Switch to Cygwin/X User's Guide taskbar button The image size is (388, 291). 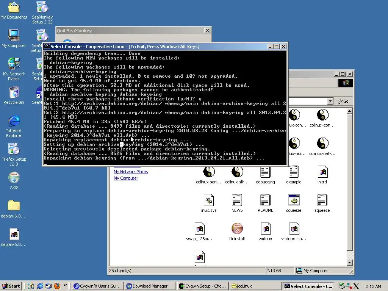tap(97, 286)
